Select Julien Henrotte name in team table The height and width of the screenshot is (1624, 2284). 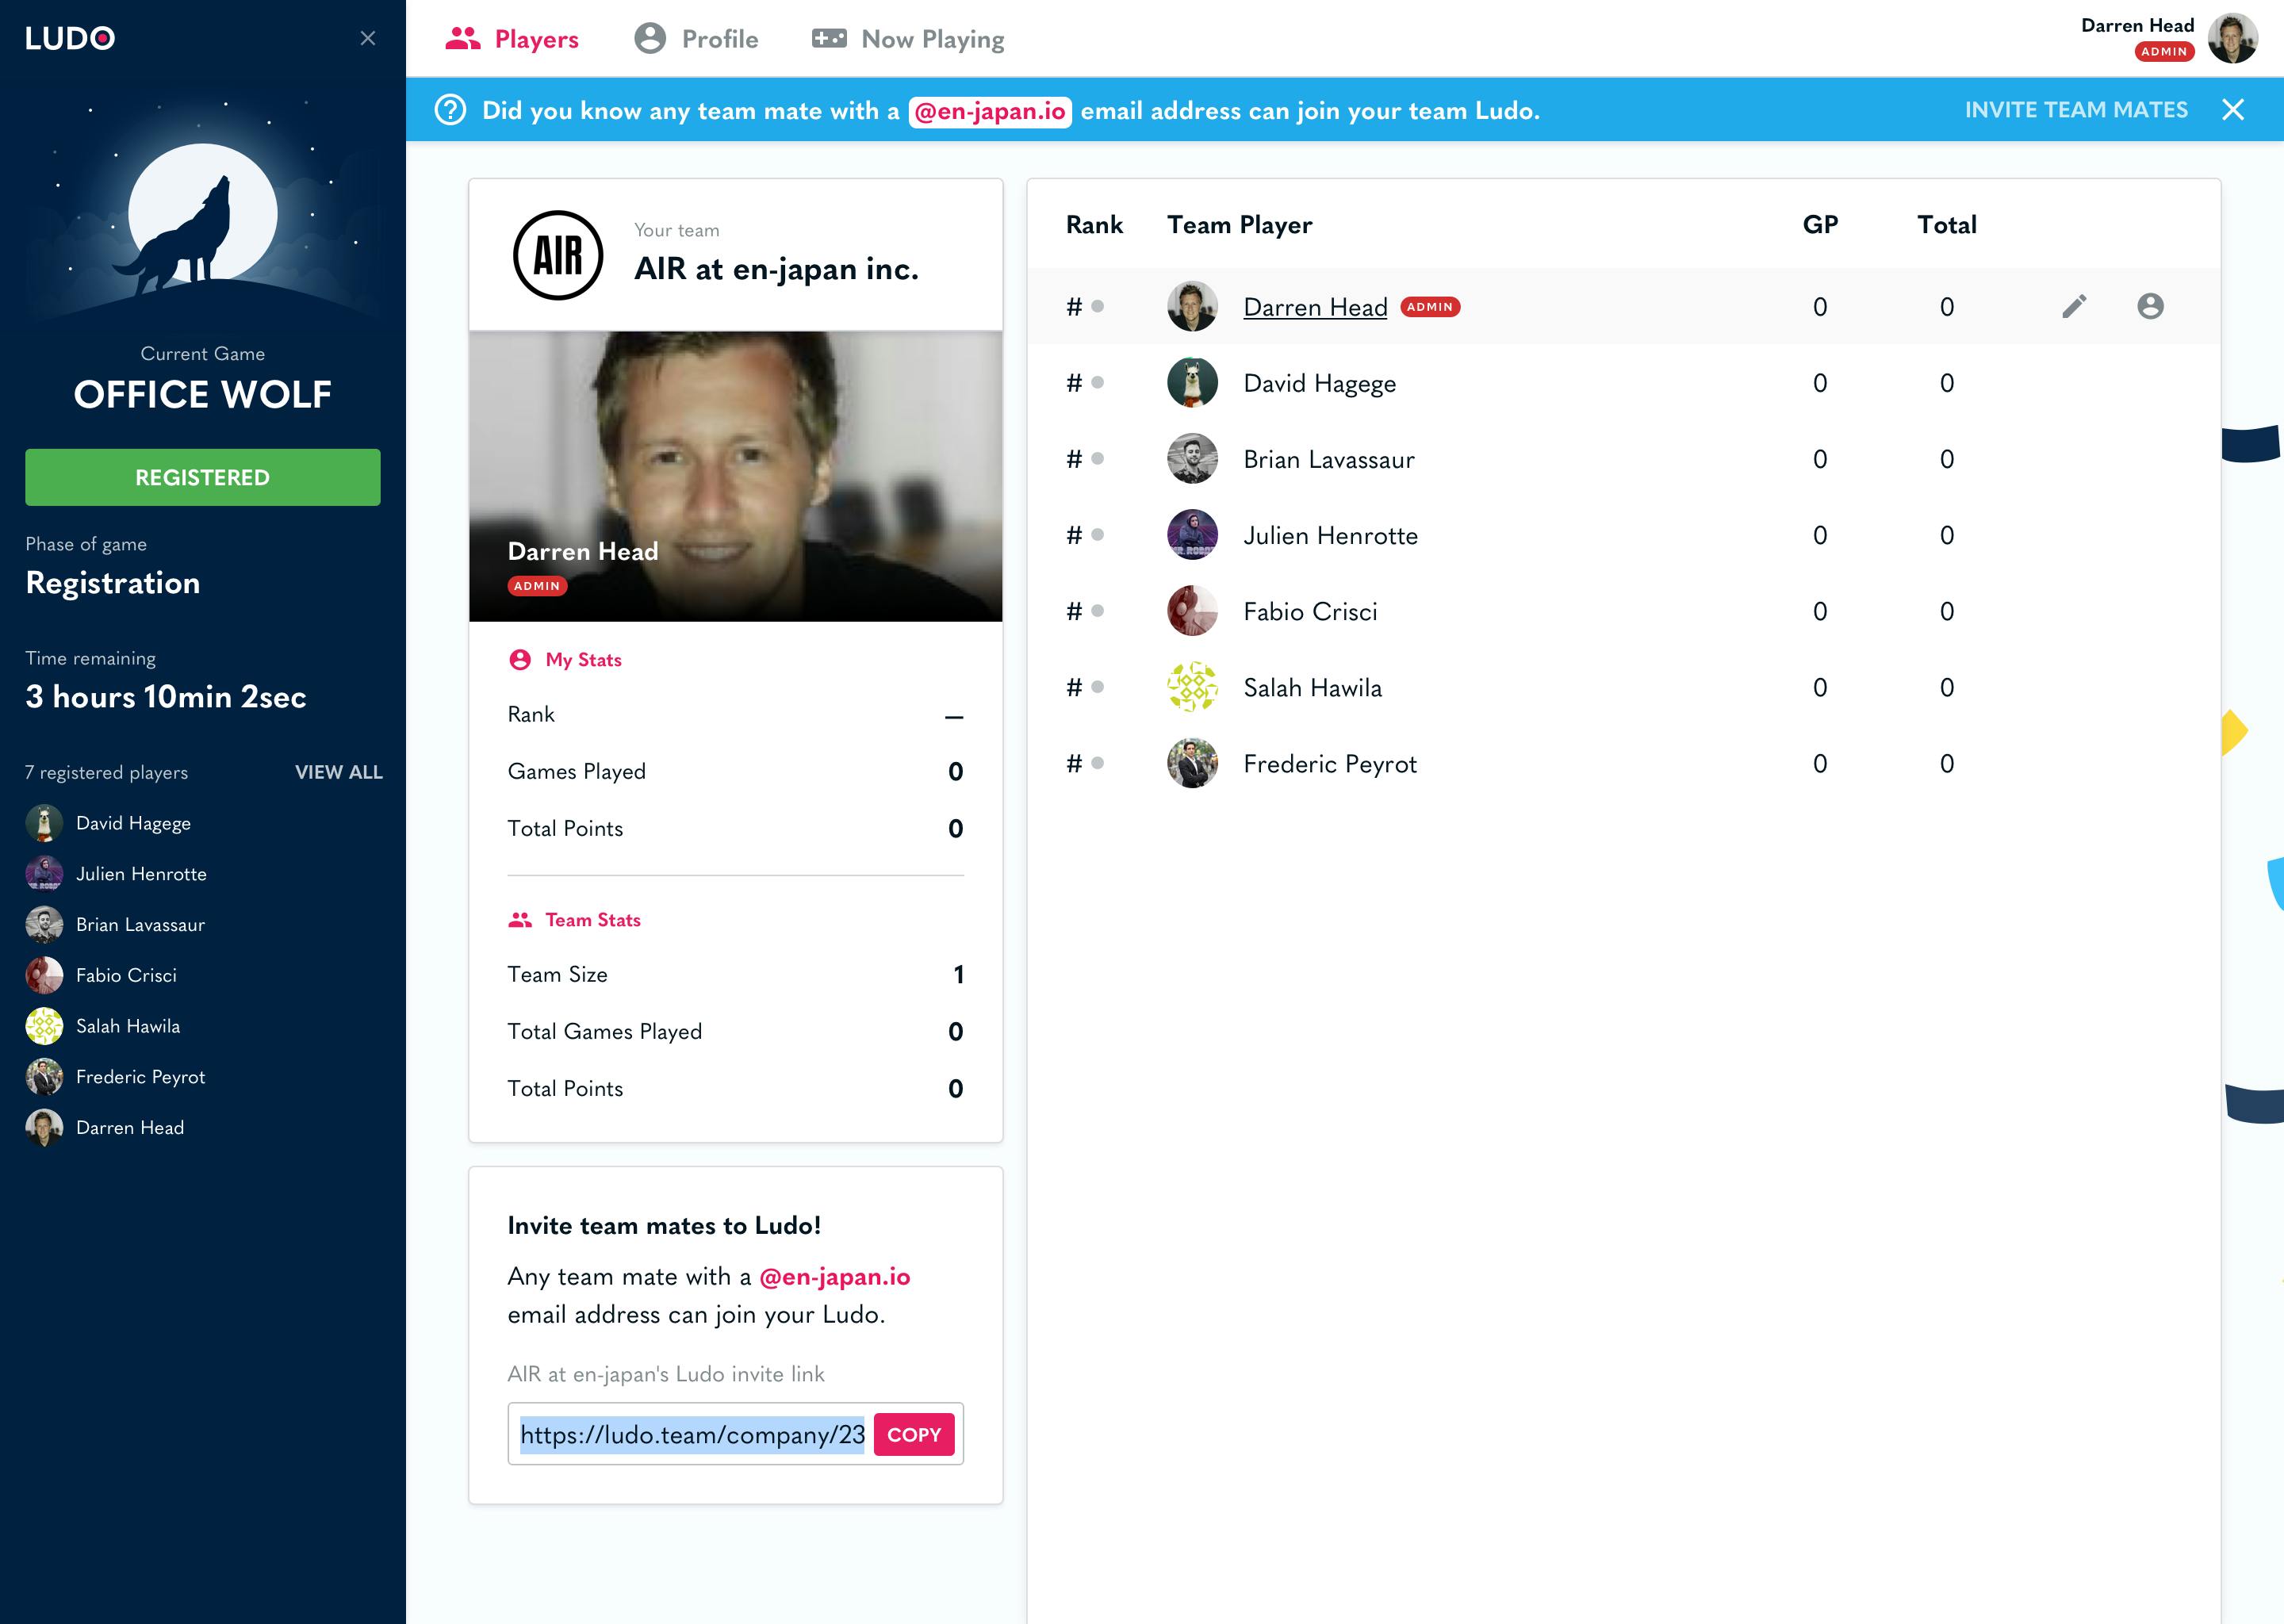click(x=1330, y=535)
